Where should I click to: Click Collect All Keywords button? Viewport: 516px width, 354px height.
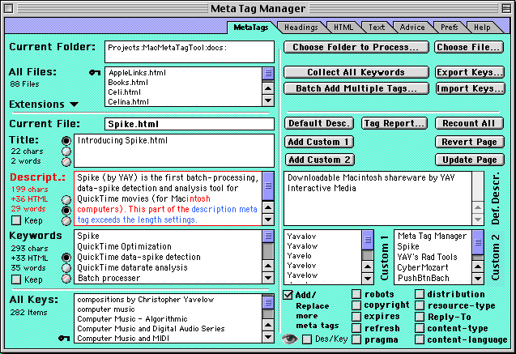[x=356, y=72]
